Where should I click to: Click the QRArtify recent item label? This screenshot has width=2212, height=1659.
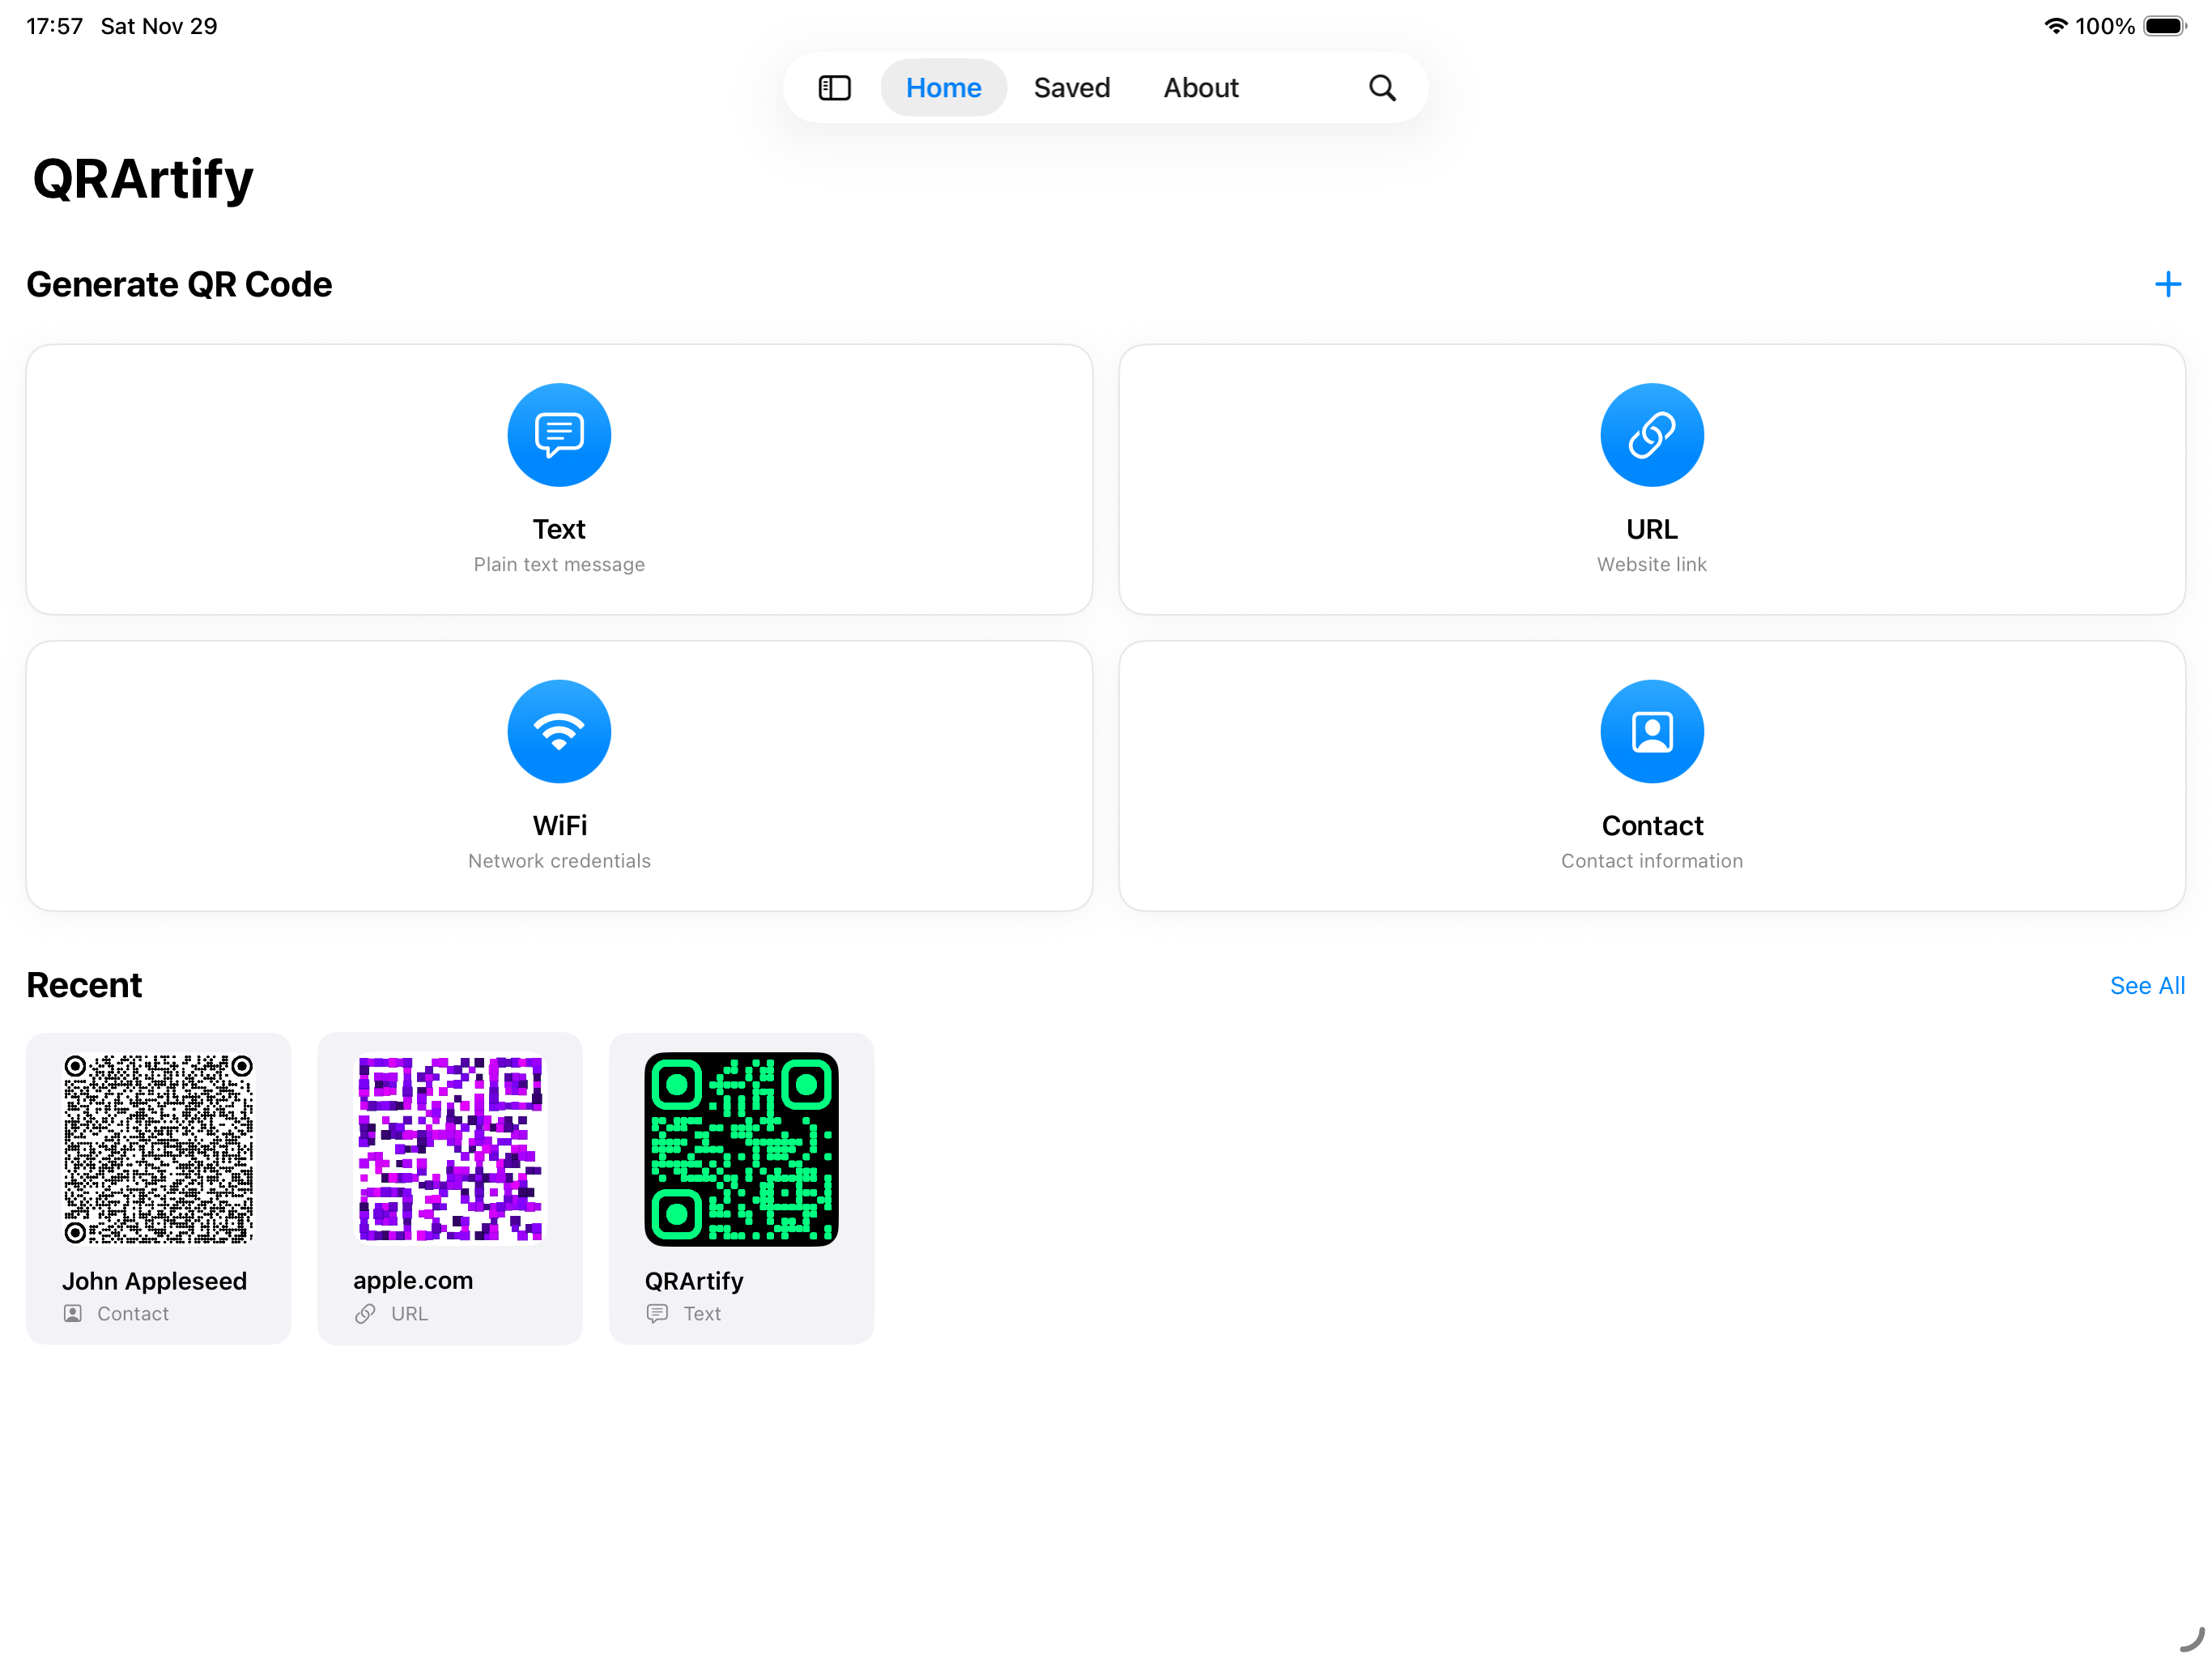point(693,1281)
